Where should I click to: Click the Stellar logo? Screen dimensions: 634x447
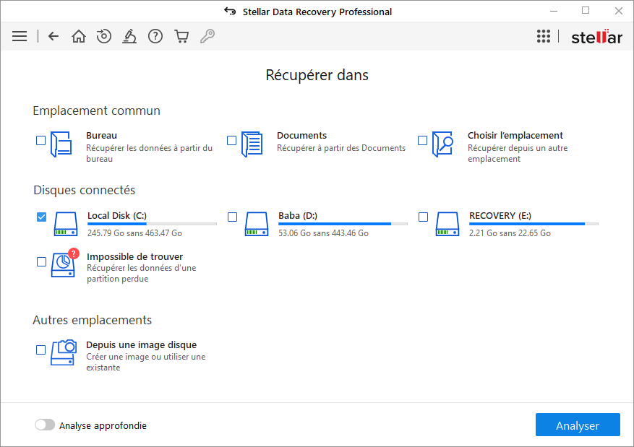(596, 37)
